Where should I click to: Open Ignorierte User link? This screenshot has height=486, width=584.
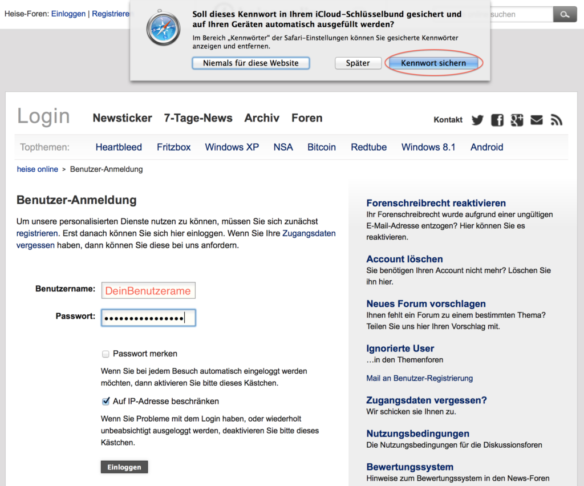pyautogui.click(x=400, y=348)
